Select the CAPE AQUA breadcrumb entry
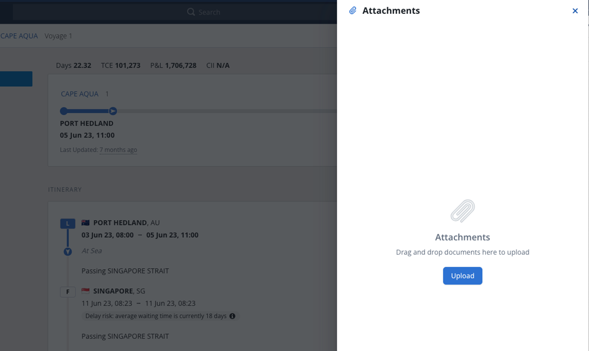This screenshot has height=351, width=589. coord(19,36)
